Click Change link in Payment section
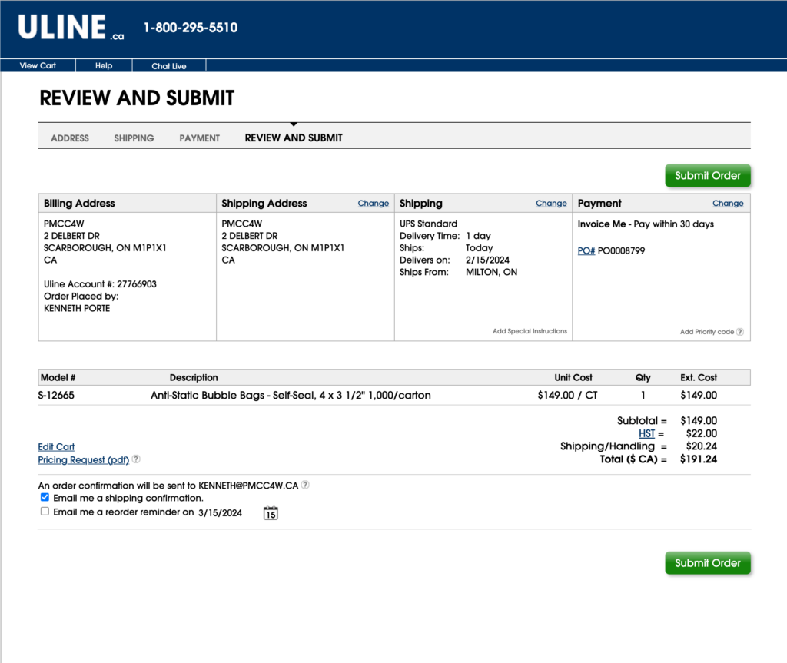Image resolution: width=787 pixels, height=663 pixels. (x=727, y=204)
